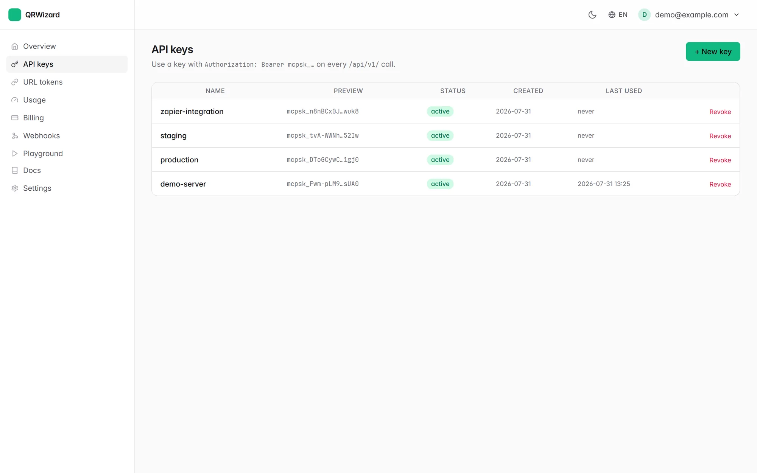Image resolution: width=757 pixels, height=473 pixels.
Task: Click the LAST USED column header
Action: (x=624, y=91)
